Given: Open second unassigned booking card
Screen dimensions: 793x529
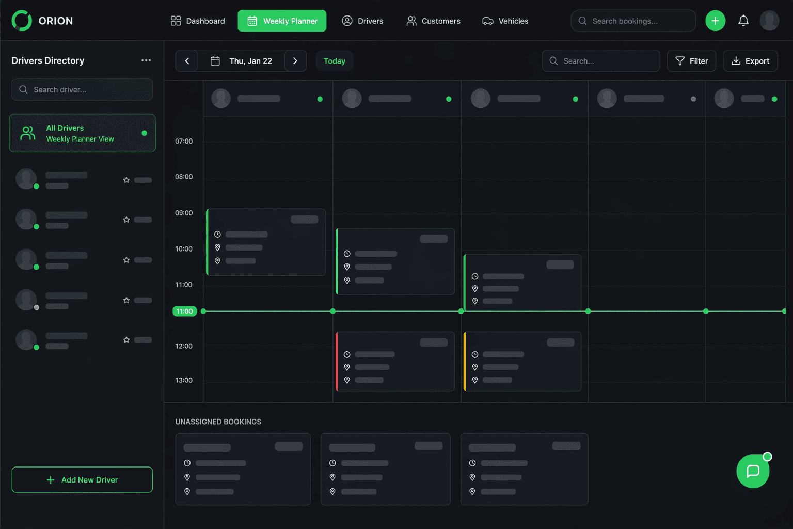Looking at the screenshot, I should (386, 469).
